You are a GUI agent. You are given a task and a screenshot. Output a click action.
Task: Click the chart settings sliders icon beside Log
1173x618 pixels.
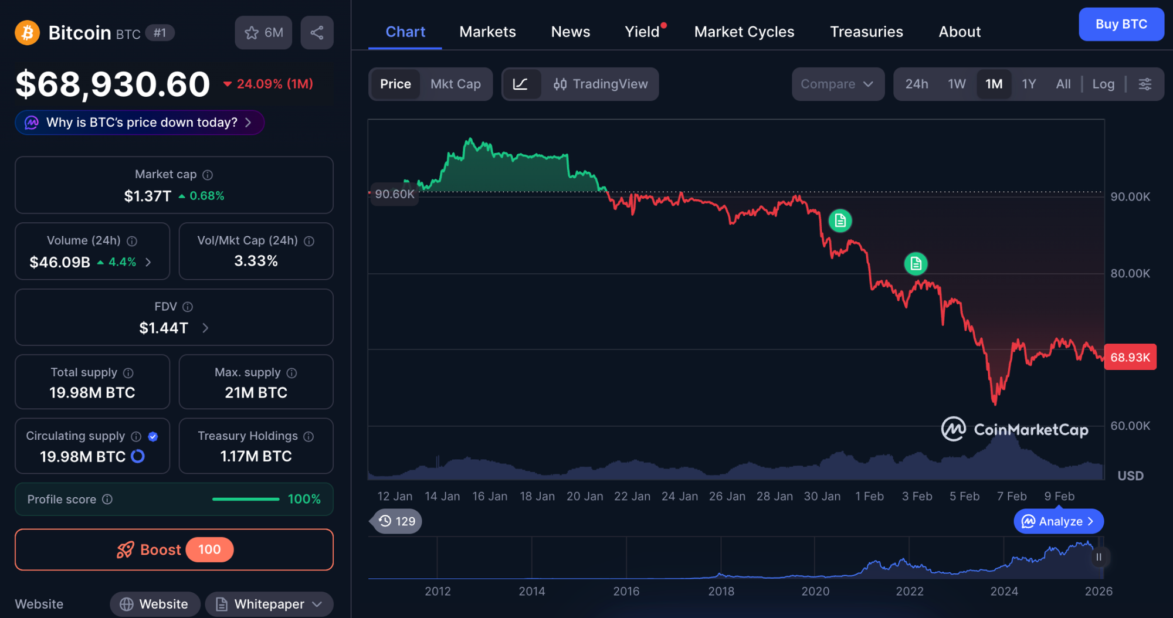pyautogui.click(x=1145, y=84)
